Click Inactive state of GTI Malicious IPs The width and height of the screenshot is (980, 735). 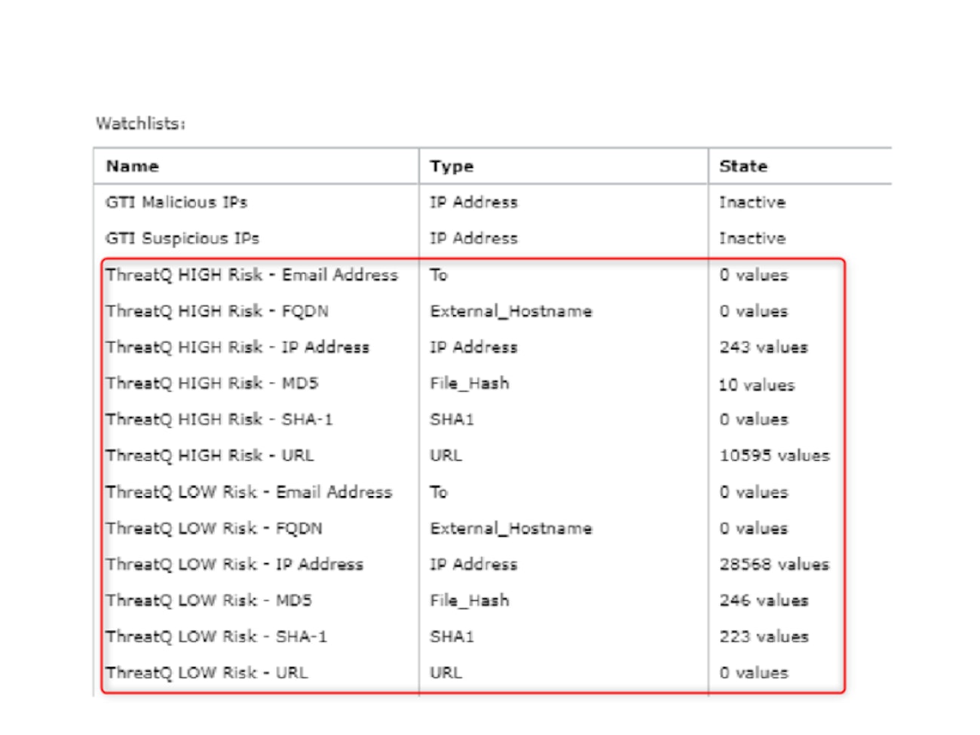752,202
